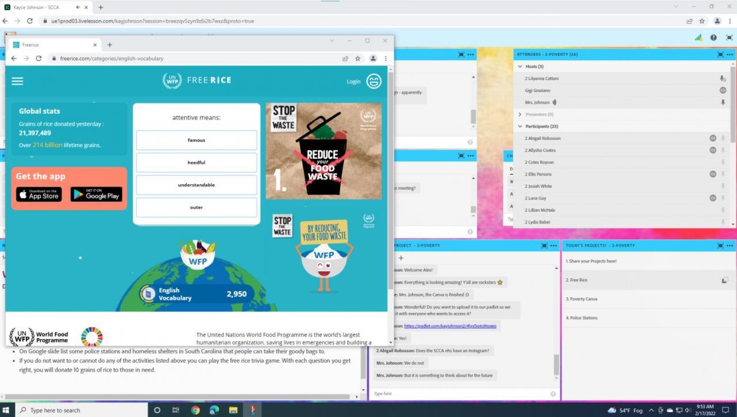
Task: Toggle Cotes Royson's microphone
Action: coord(723,162)
